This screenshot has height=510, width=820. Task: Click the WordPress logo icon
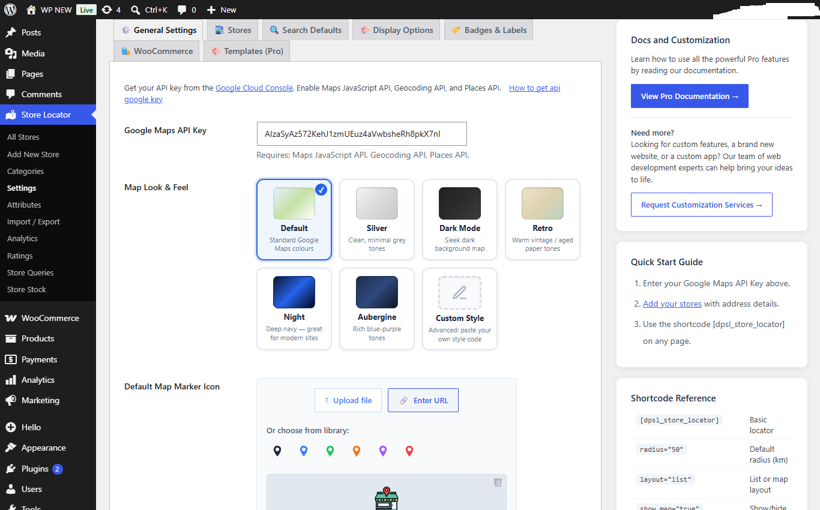tap(10, 10)
